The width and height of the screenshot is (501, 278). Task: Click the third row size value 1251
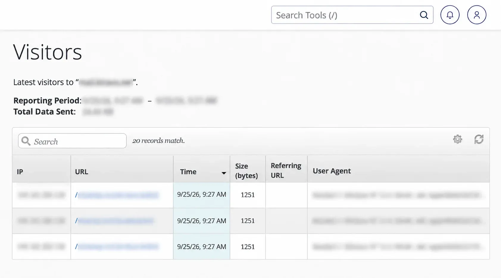click(x=248, y=247)
